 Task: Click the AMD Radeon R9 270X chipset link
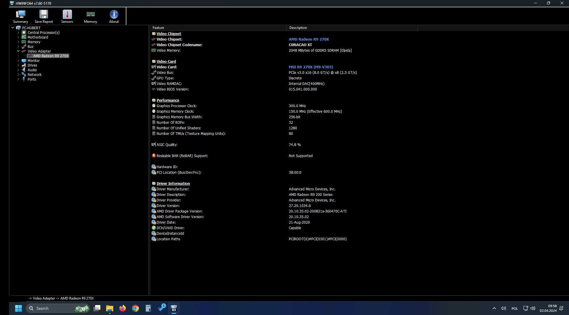pos(309,39)
